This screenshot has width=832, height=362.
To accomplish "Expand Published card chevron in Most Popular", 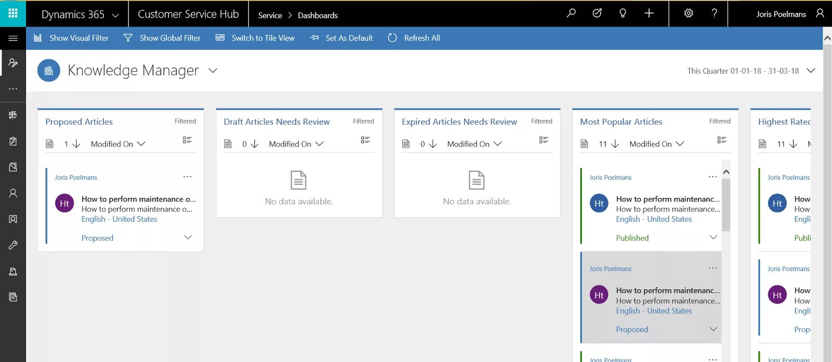I will pyautogui.click(x=713, y=237).
